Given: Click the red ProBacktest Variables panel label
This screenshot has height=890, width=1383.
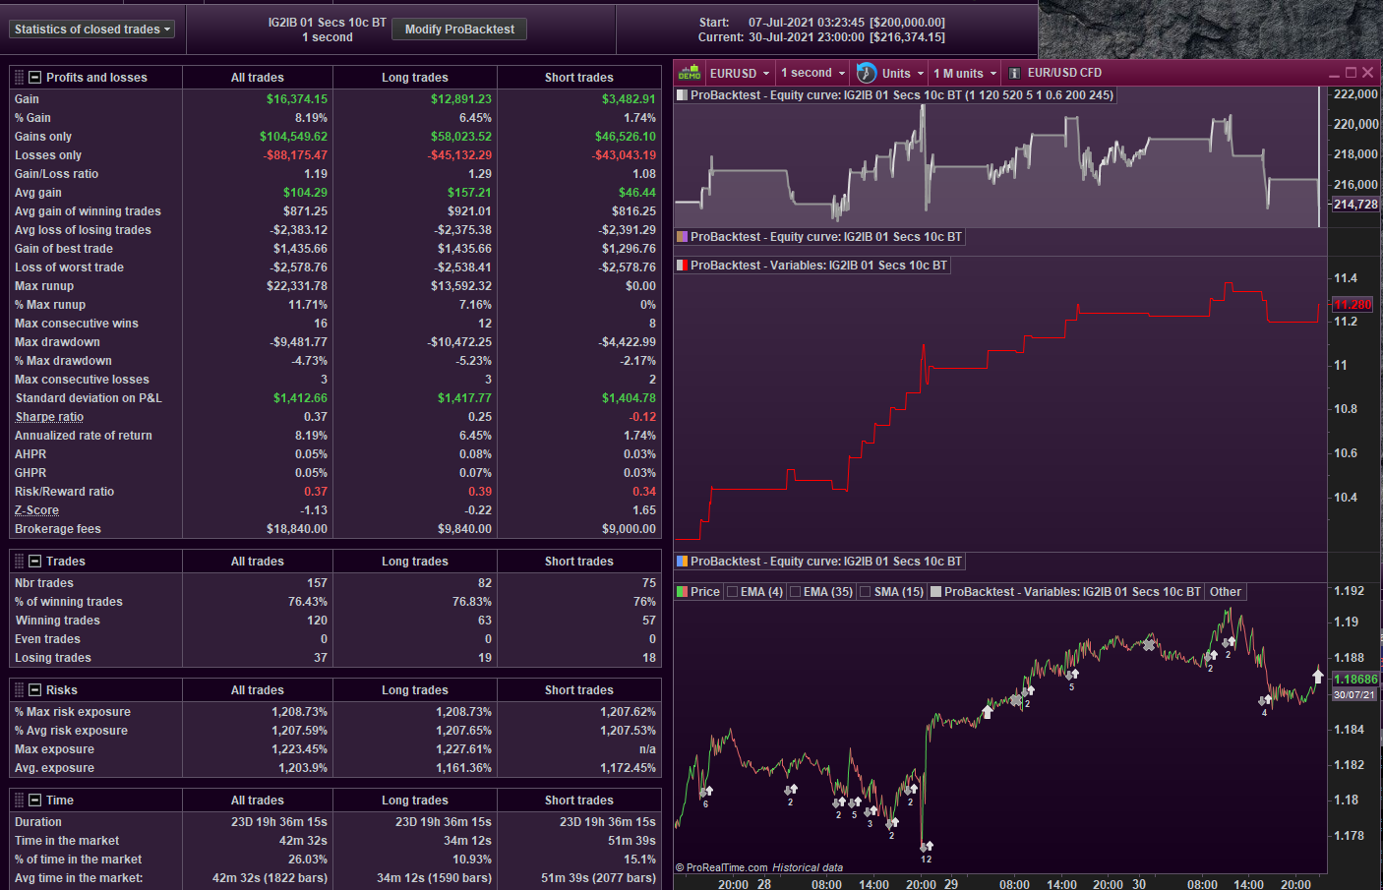Looking at the screenshot, I should tap(818, 266).
